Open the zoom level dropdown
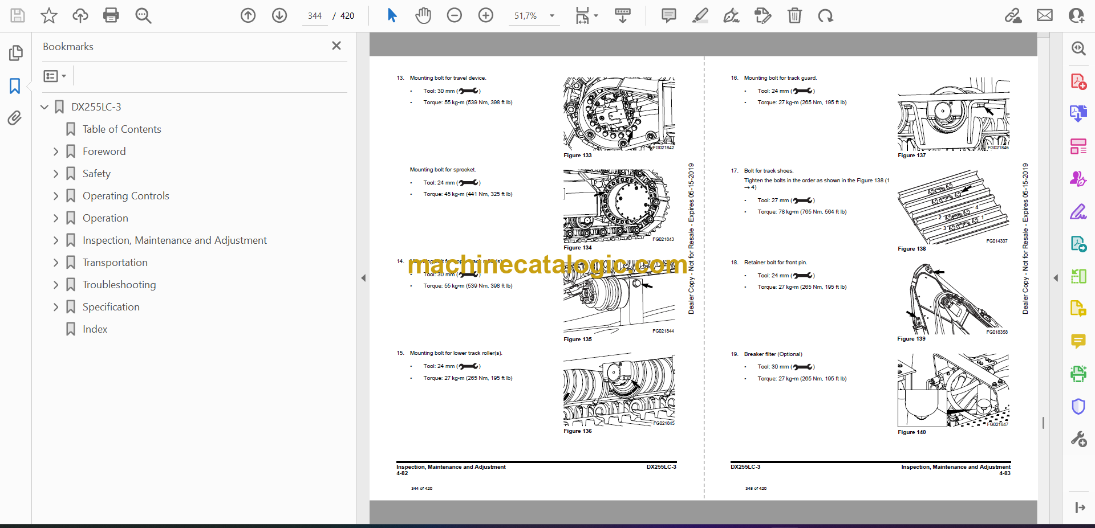Screen dimensions: 1095x528 pyautogui.click(x=551, y=16)
